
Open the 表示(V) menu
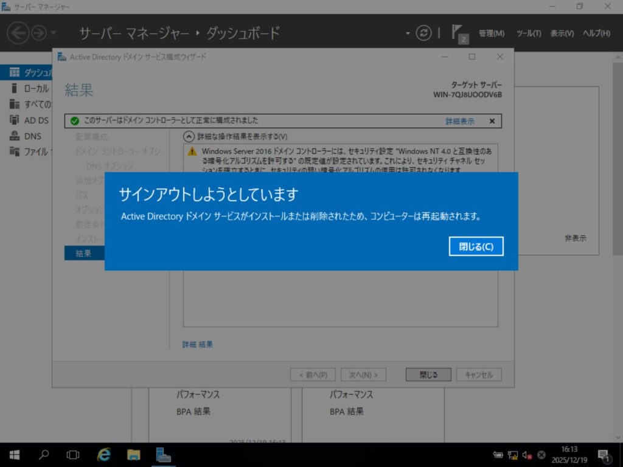562,33
